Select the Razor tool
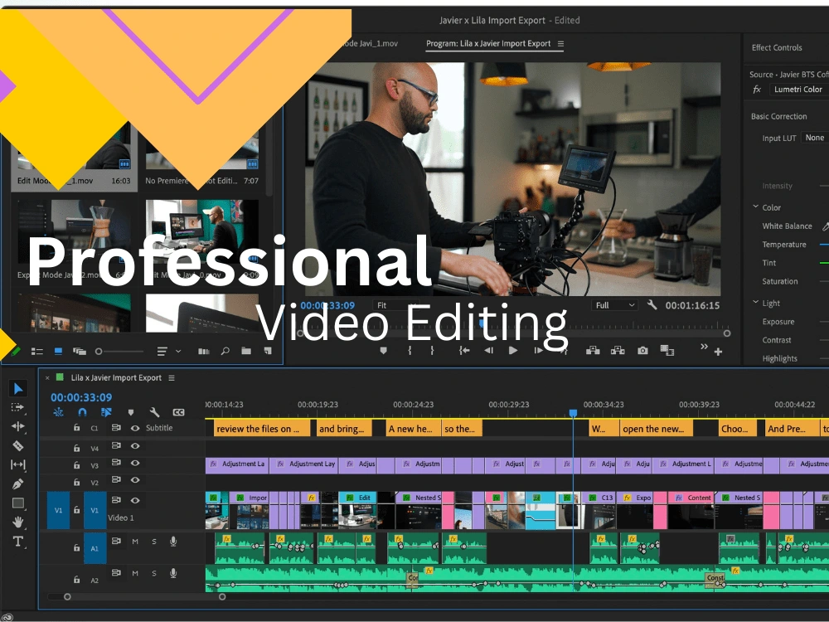This screenshot has height=622, width=829. pyautogui.click(x=18, y=446)
